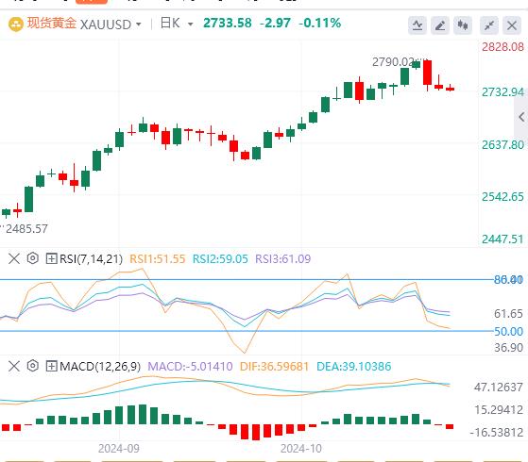This screenshot has height=462, width=528.
Task: Click the -16.53812 MACD axis label
Action: click(x=497, y=433)
